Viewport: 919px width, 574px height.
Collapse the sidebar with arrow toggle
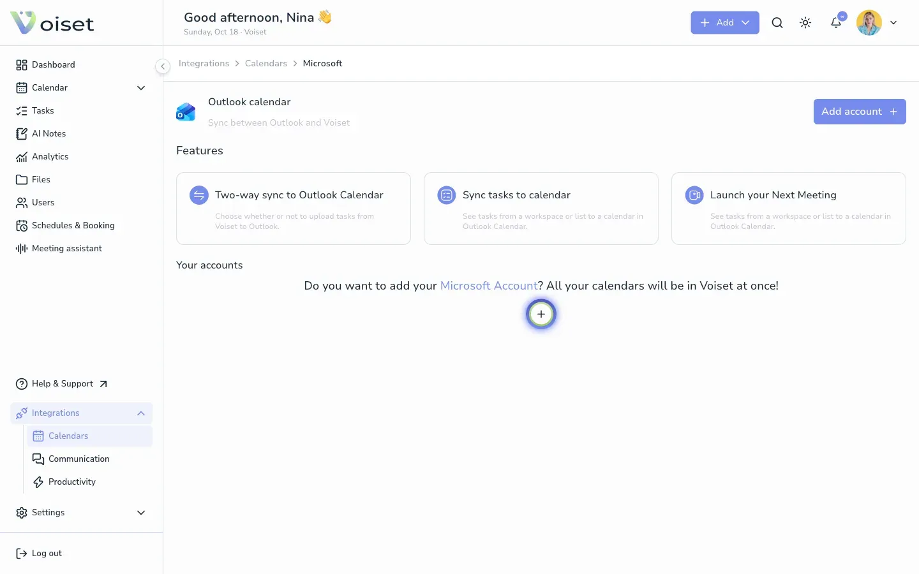(163, 66)
